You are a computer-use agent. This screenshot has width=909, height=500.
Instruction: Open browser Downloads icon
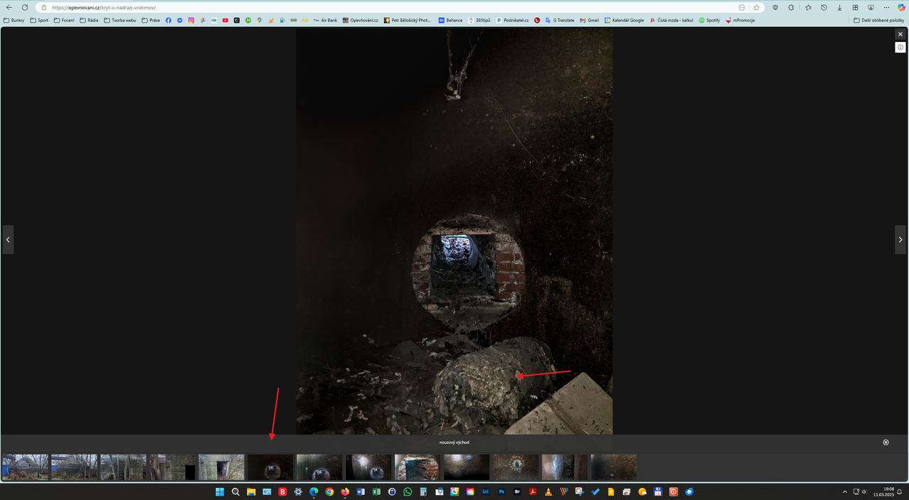coord(839,7)
